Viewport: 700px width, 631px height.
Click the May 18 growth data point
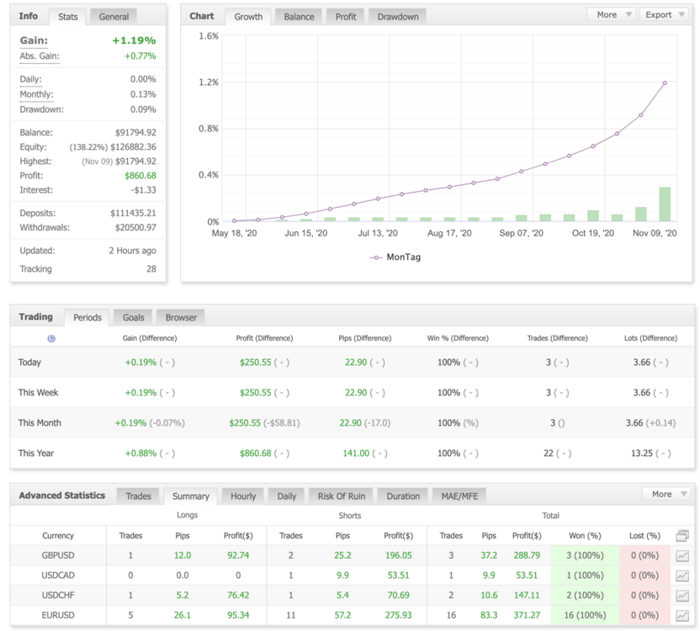point(235,220)
